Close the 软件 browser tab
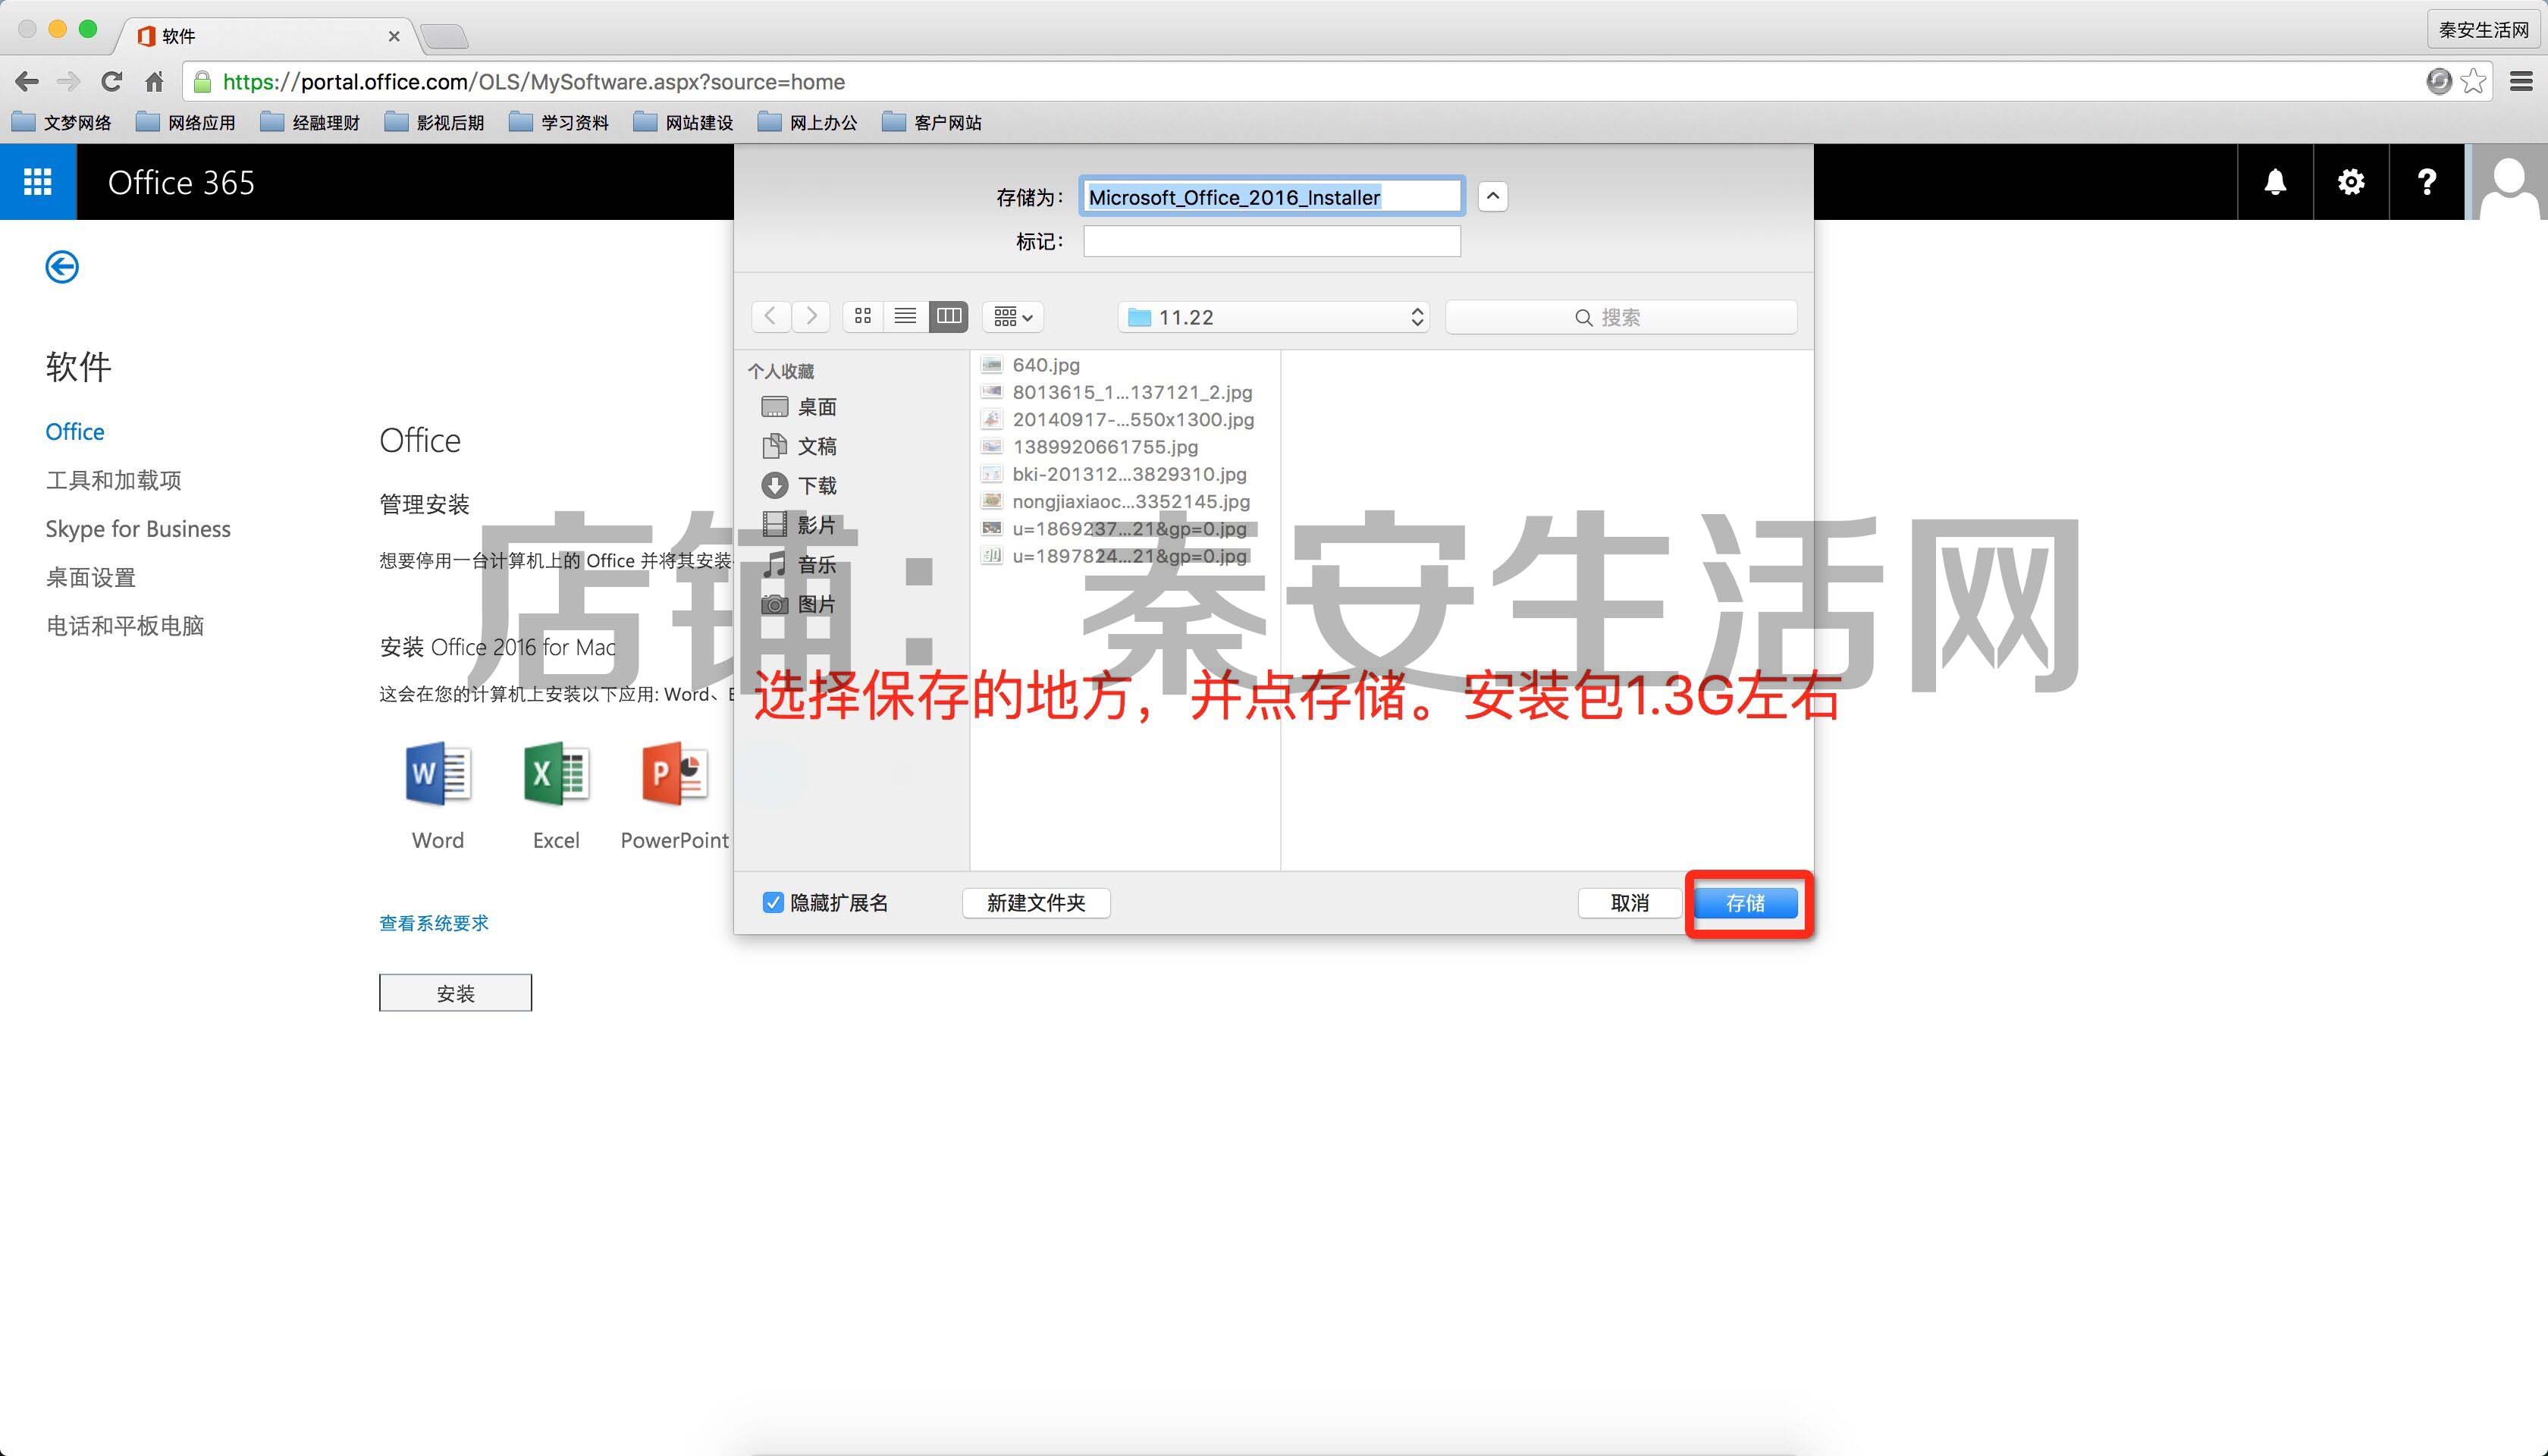Viewport: 2548px width, 1456px height. 394,36
